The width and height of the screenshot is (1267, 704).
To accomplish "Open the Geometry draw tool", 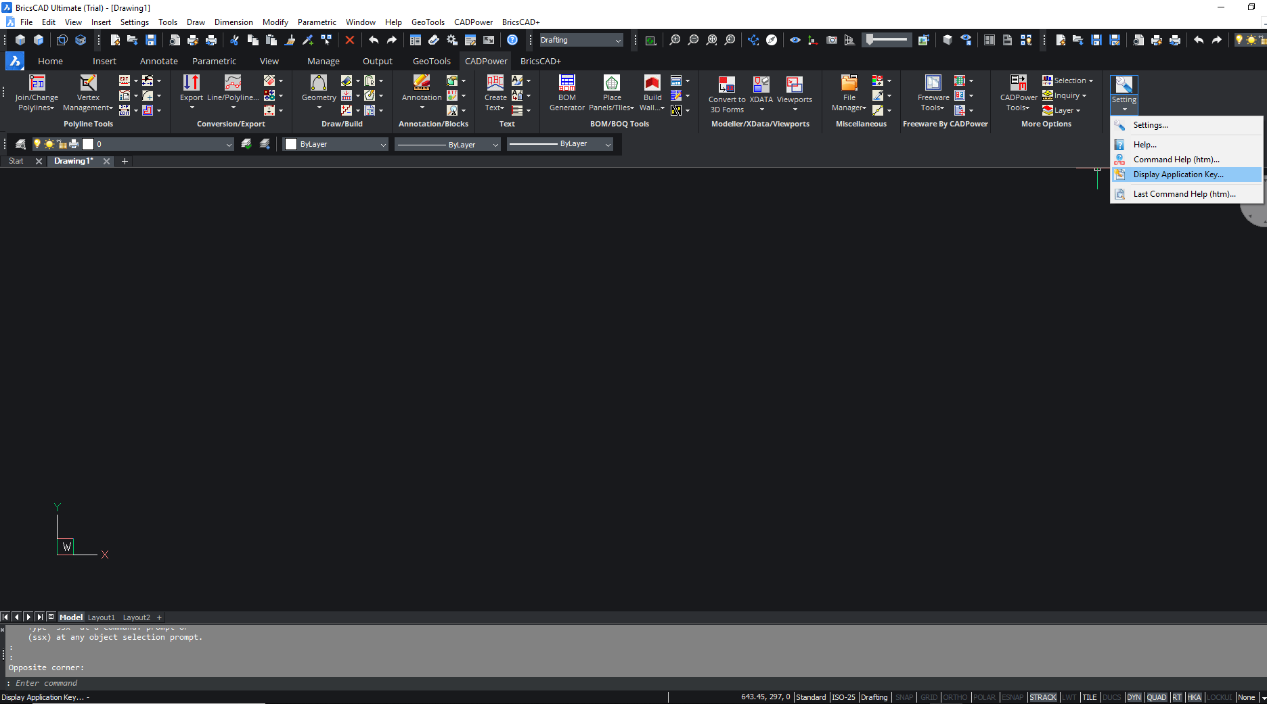I will [x=319, y=91].
